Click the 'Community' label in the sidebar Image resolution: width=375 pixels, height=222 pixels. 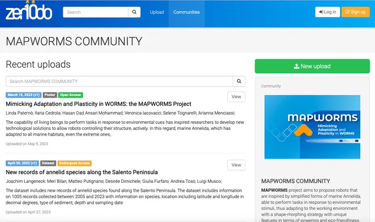tap(271, 86)
